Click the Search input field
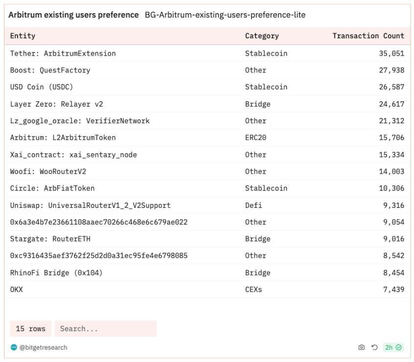 (x=105, y=329)
